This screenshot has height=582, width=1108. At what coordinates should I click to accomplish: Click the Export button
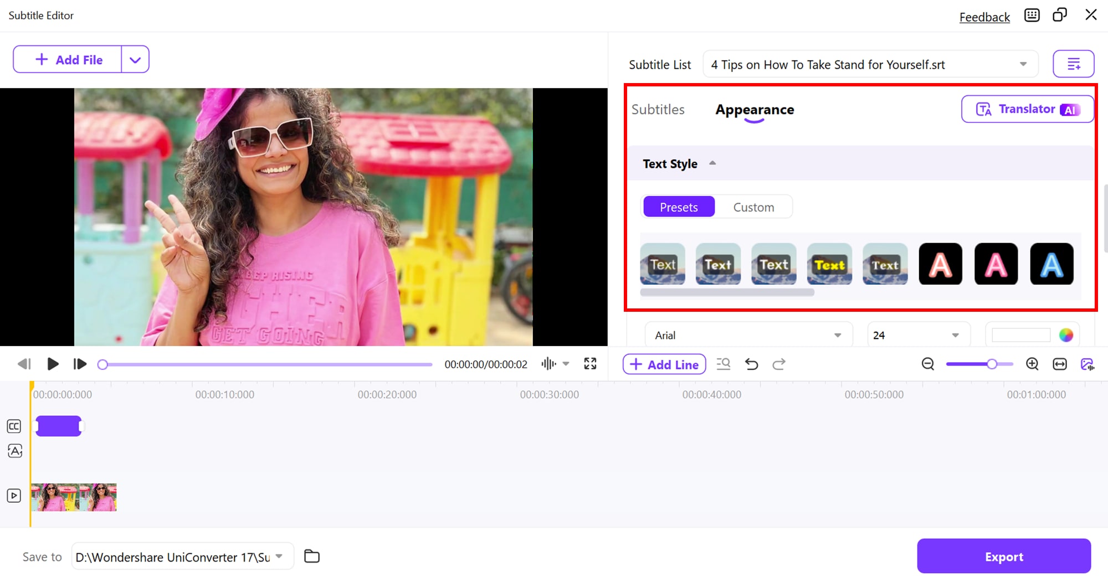coord(1004,556)
